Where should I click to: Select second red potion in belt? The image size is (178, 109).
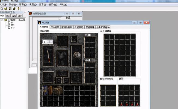point(127,104)
